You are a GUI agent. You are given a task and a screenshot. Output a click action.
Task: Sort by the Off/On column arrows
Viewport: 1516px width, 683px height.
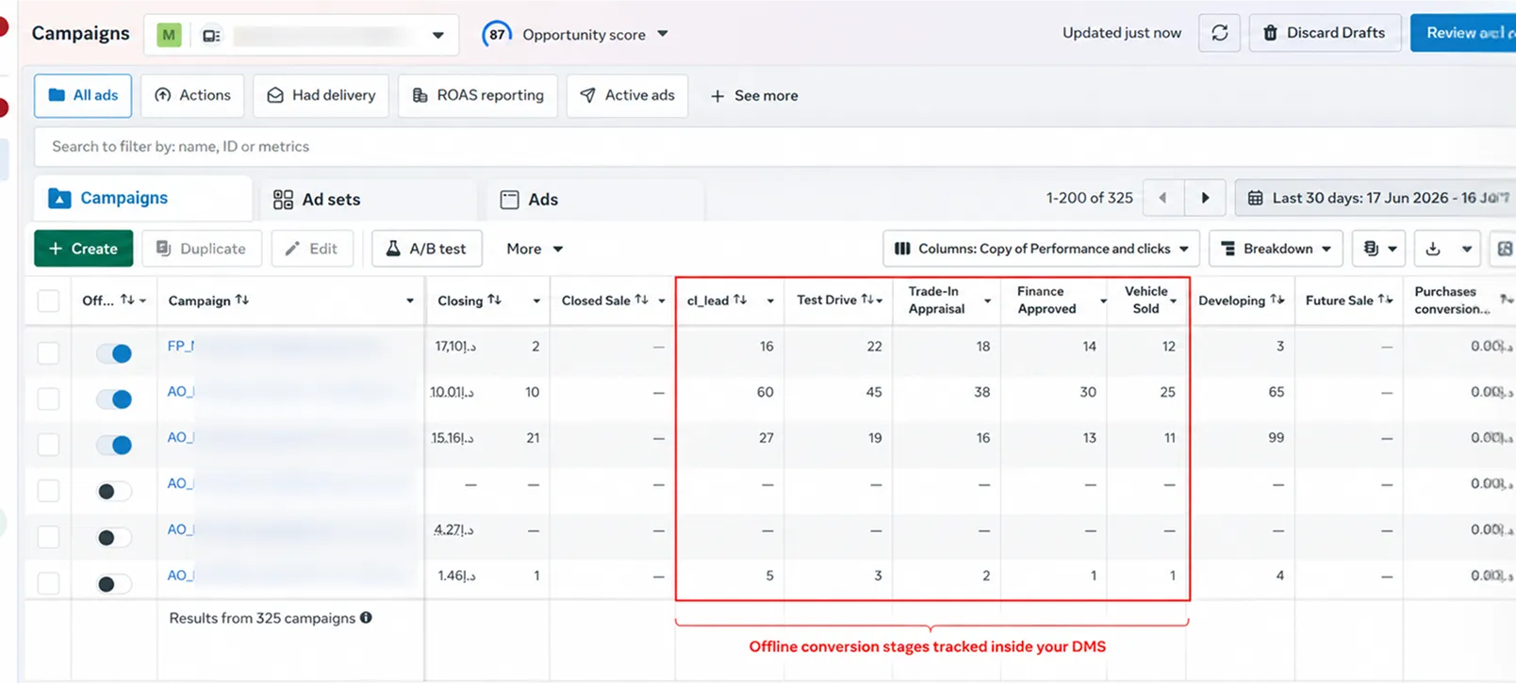(127, 300)
